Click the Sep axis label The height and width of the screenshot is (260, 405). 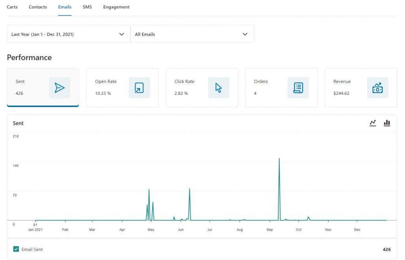coord(270,230)
